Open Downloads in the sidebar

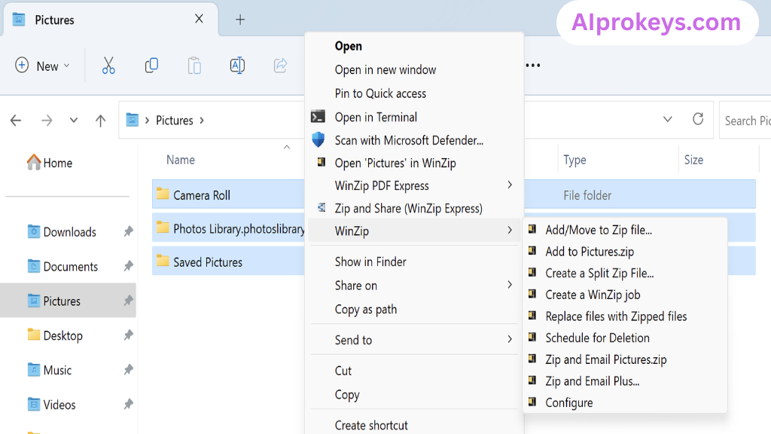pos(62,232)
